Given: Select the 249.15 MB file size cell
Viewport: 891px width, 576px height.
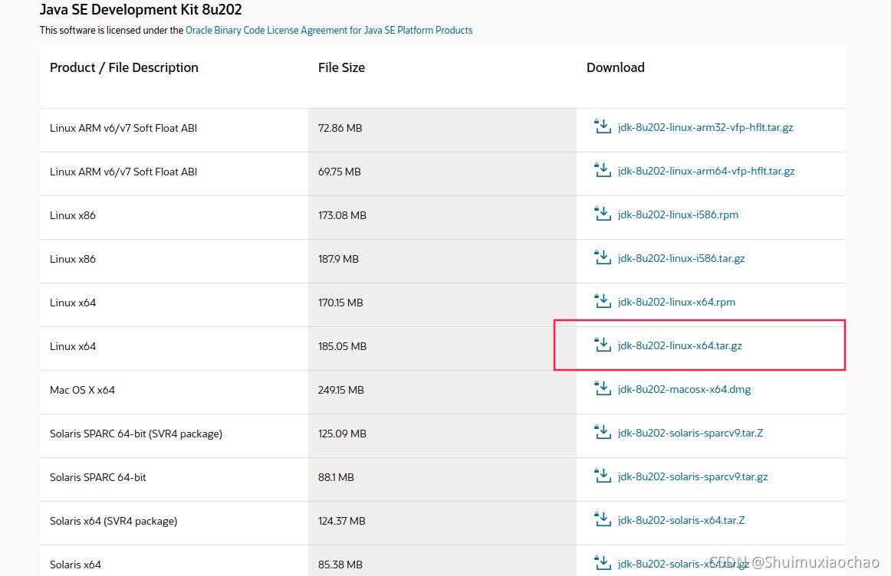Looking at the screenshot, I should pos(442,392).
